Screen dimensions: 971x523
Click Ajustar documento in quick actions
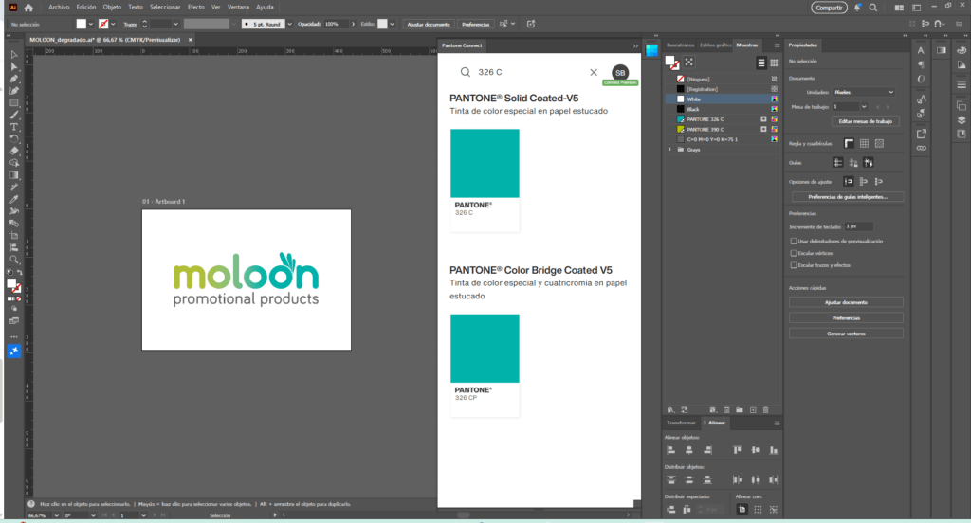[846, 302]
